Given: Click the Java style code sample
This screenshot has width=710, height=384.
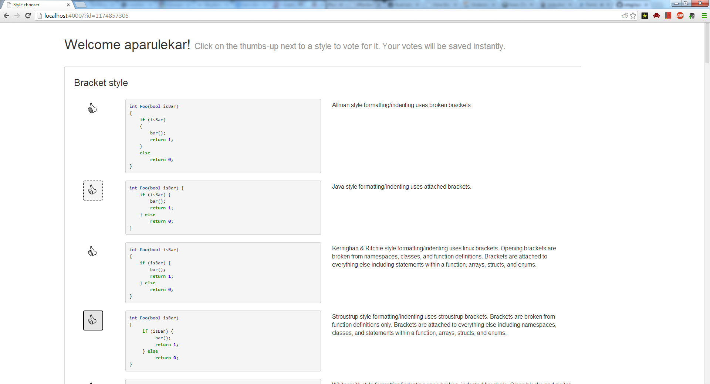Looking at the screenshot, I should click(223, 208).
